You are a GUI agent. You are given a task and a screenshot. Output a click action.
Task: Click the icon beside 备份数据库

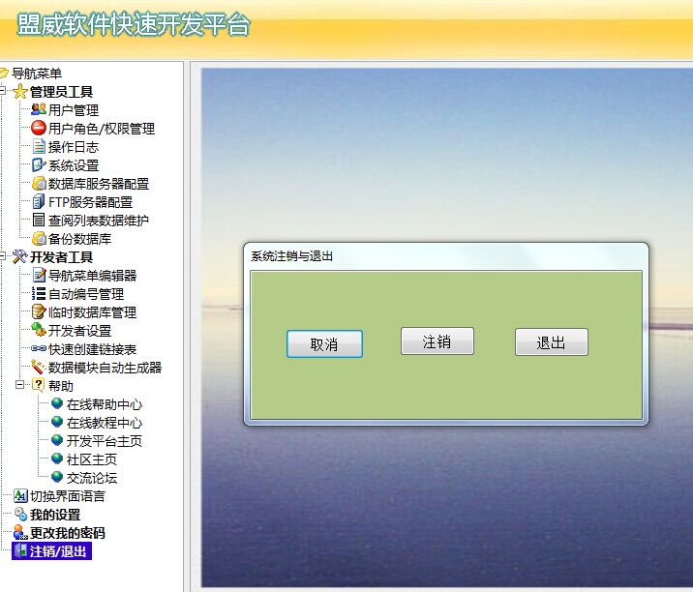point(39,239)
